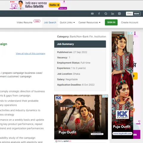The height and width of the screenshot is (143, 143).
Task: Open the LinkedIn social icon
Action: tap(113, 14)
